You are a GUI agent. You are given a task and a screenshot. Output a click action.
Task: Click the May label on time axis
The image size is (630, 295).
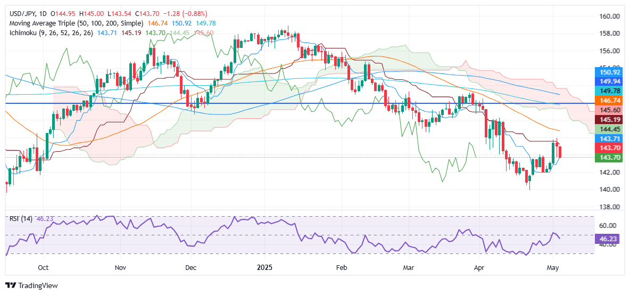point(553,267)
